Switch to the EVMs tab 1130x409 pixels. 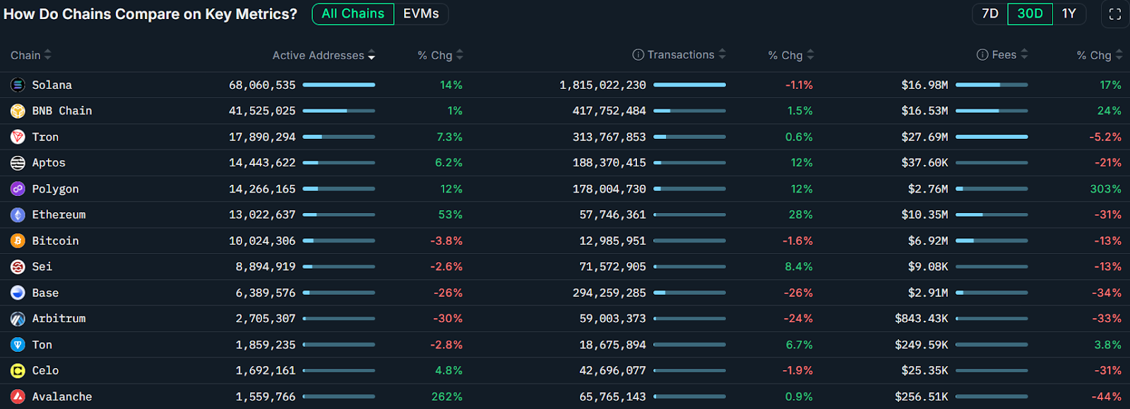(x=421, y=14)
